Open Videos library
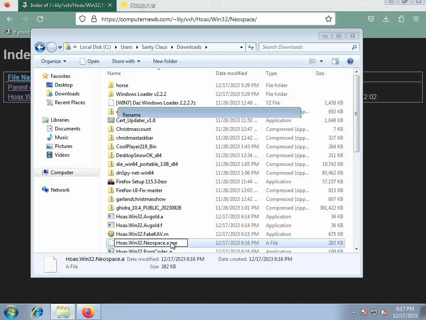Screen dimensions: 426x320 58,155
